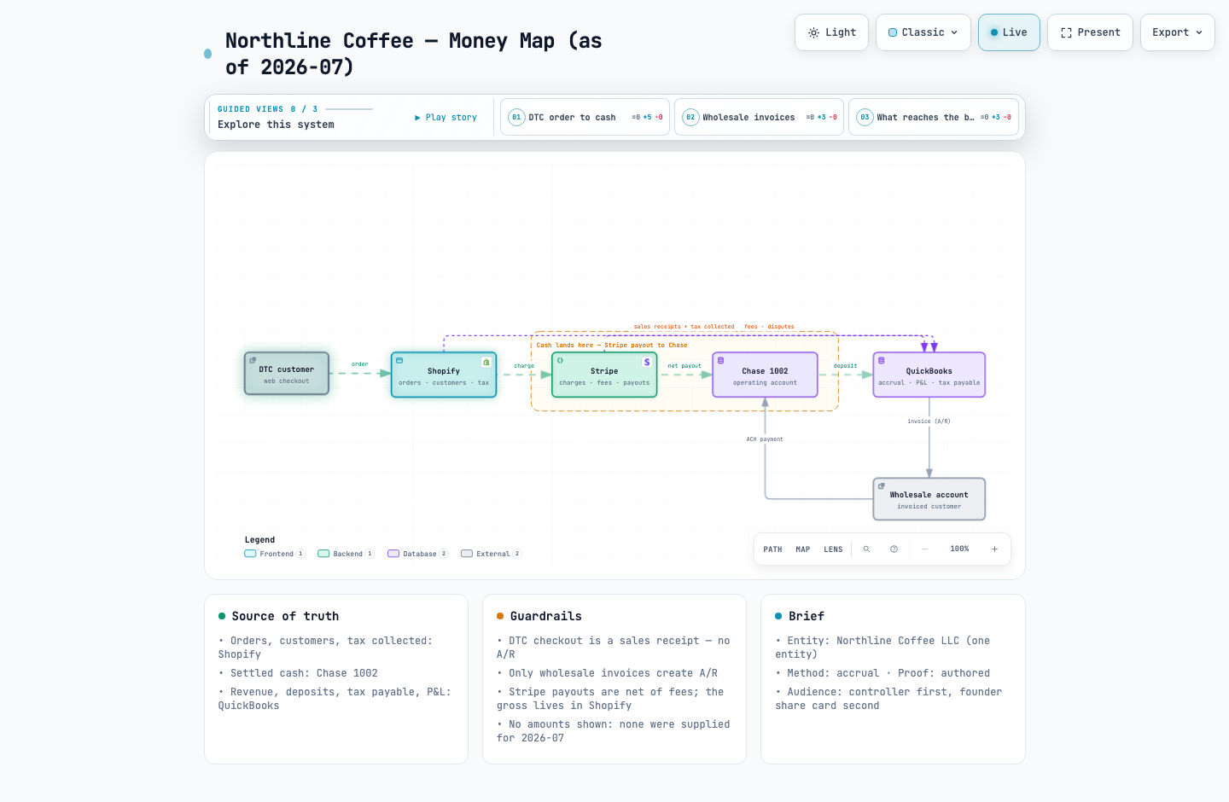Viewport: 1229px width, 802px height.
Task: Click the Guardrails panel heading
Action: 545,616
